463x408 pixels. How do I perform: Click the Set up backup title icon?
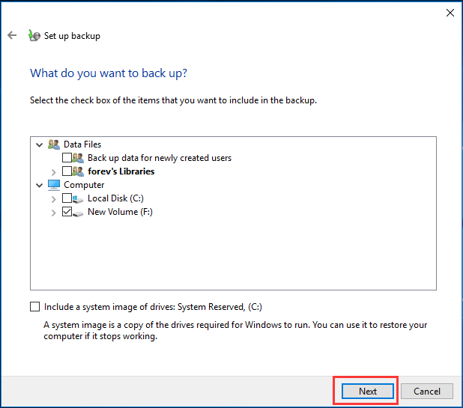pyautogui.click(x=34, y=35)
